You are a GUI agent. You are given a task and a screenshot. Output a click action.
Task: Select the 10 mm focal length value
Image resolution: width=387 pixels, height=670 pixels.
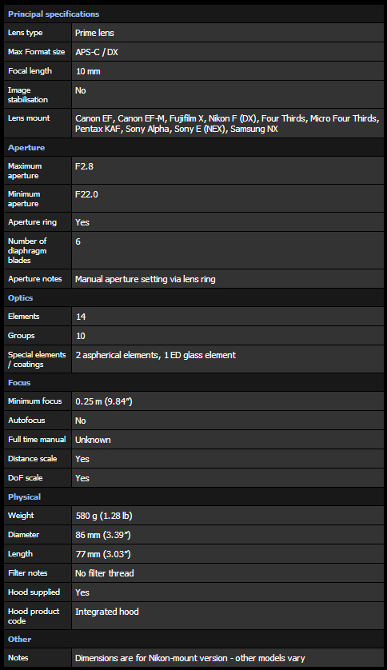click(88, 71)
